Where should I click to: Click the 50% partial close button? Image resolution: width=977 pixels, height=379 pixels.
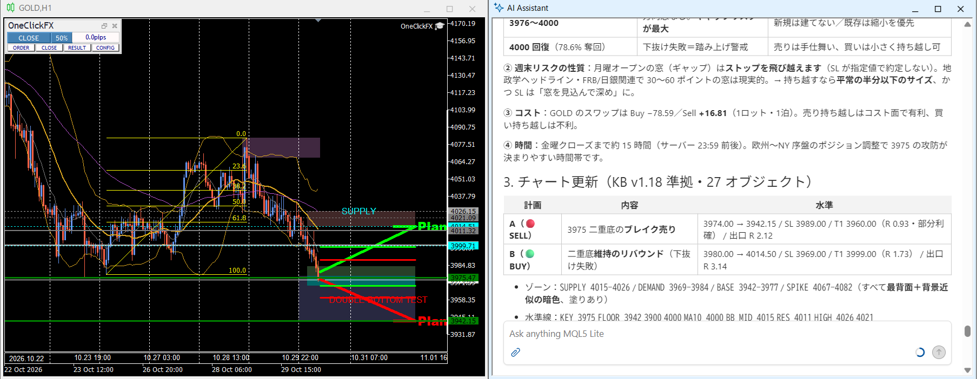[62, 38]
